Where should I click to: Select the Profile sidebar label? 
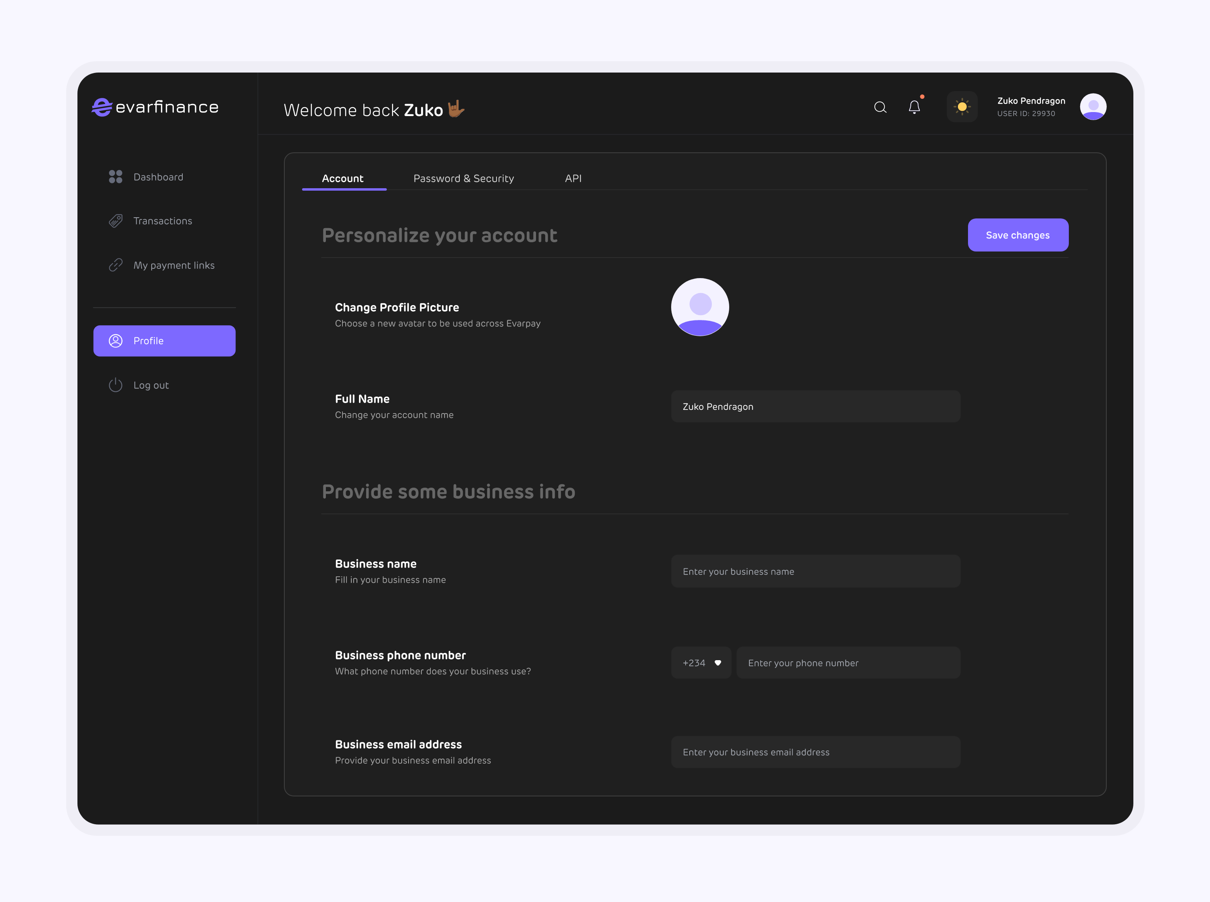click(148, 341)
